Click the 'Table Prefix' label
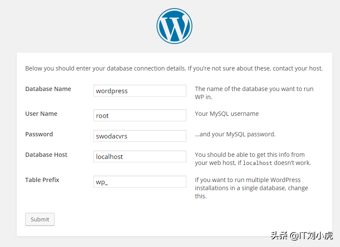 pos(42,180)
